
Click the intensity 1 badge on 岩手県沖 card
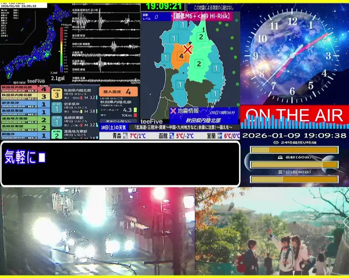coord(57,108)
